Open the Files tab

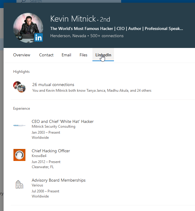pyautogui.click(x=83, y=55)
